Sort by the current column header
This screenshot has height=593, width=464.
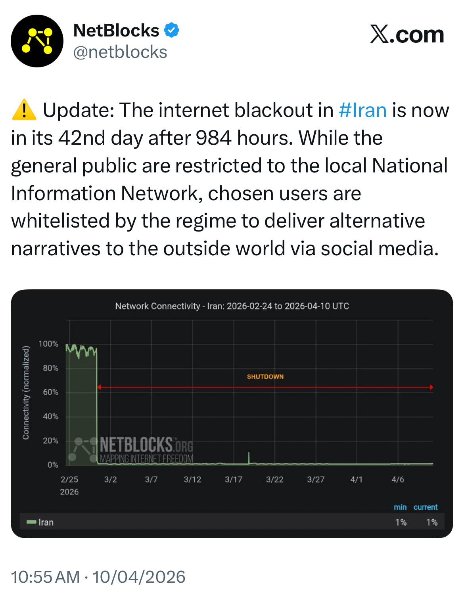[x=426, y=507]
